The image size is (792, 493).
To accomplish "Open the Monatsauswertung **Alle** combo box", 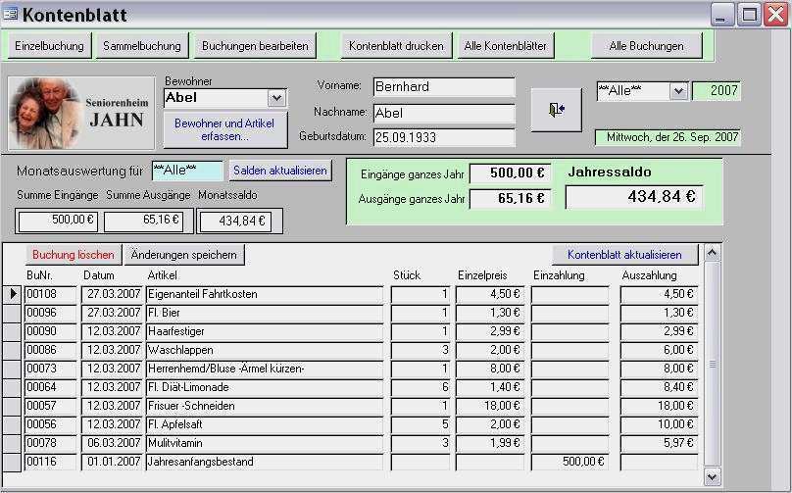I will point(187,171).
